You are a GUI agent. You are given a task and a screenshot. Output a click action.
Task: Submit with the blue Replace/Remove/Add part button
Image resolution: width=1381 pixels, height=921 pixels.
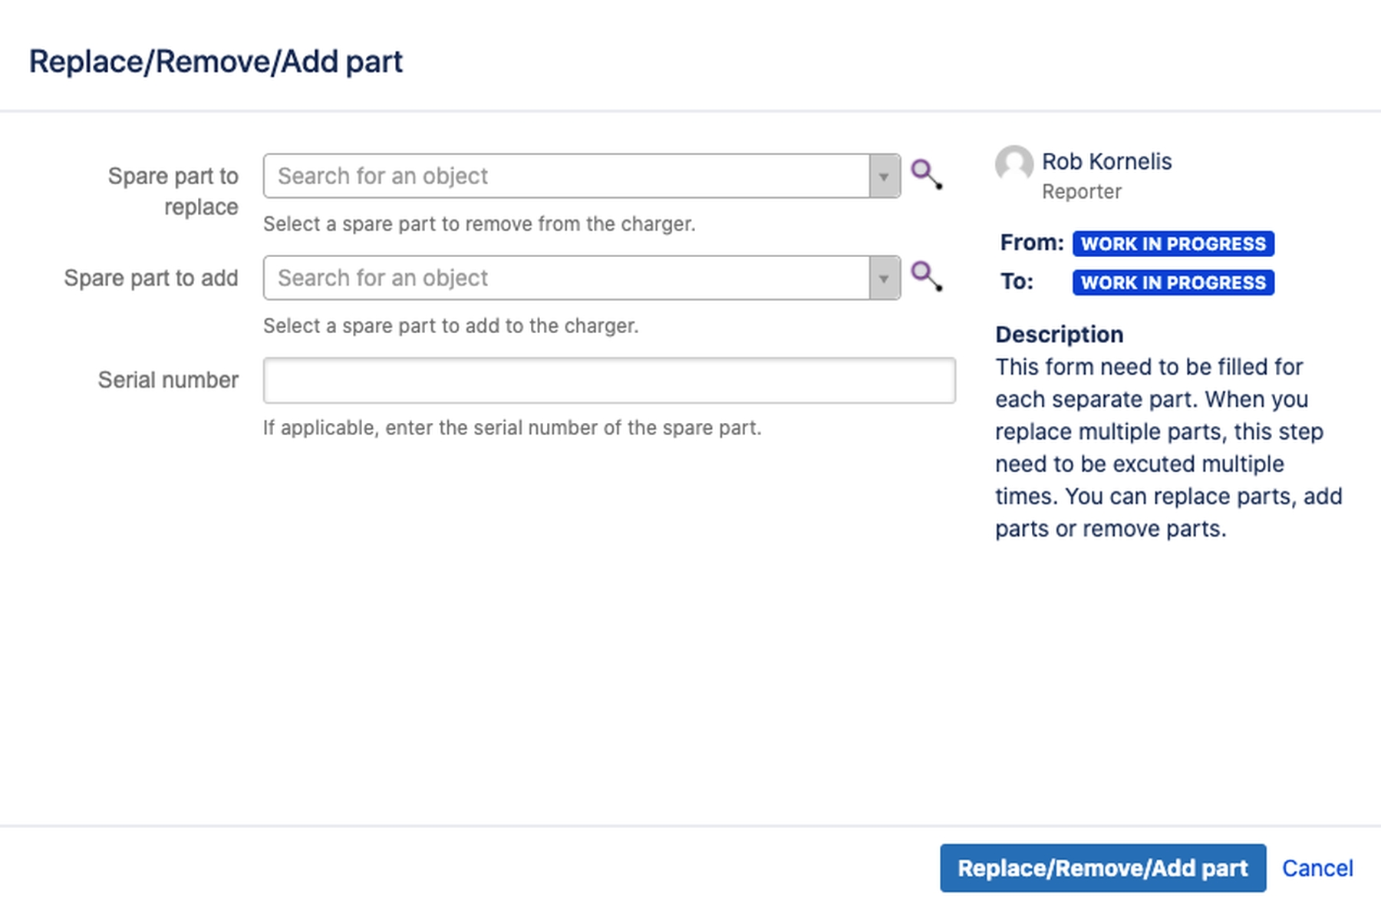pos(1102,868)
